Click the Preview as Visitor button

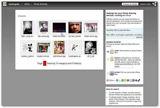[130, 4]
